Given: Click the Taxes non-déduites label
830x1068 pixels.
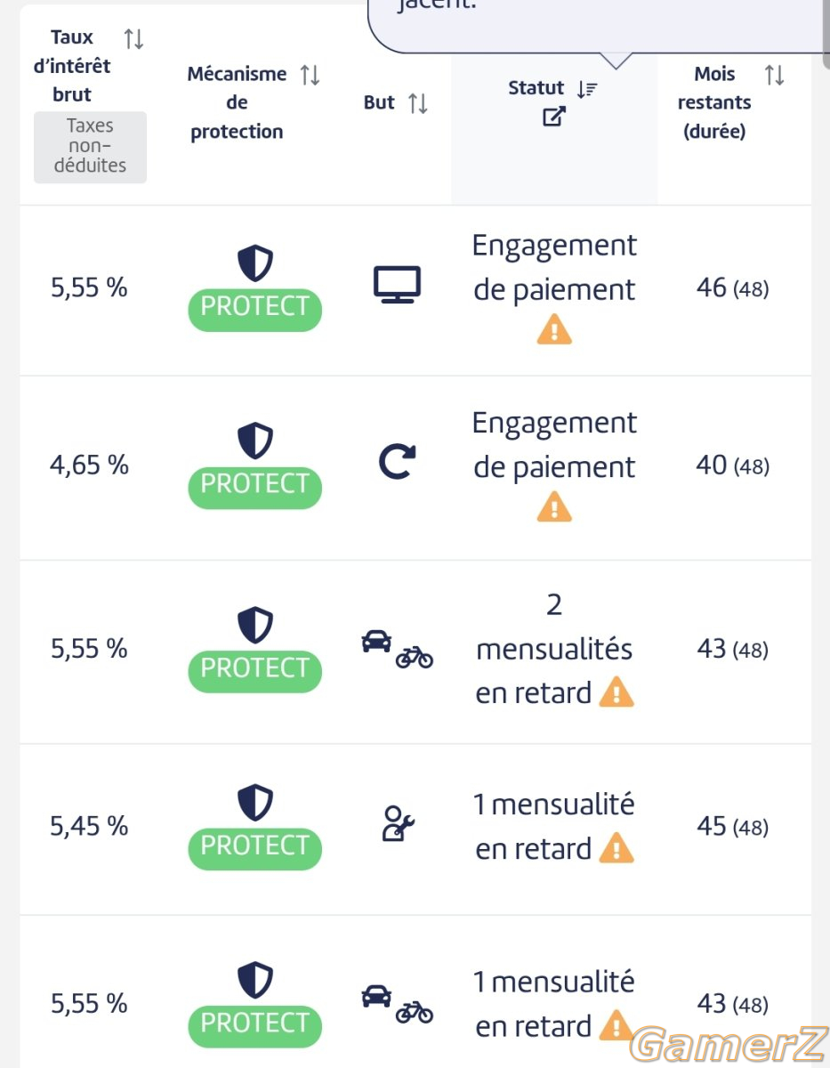Looking at the screenshot, I should pos(90,147).
